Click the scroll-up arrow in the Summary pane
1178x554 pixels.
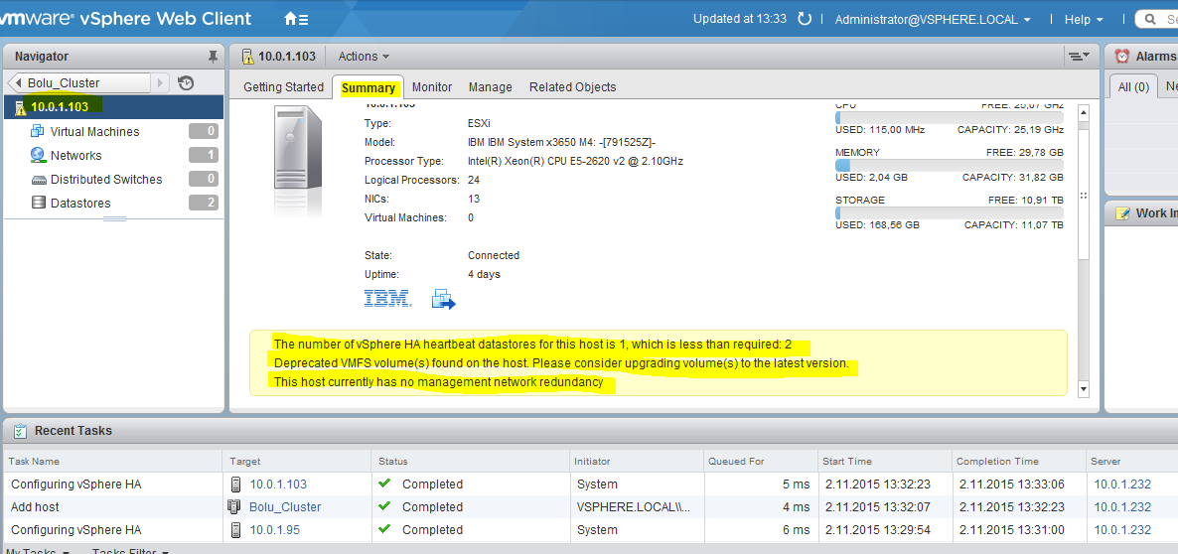click(1084, 112)
